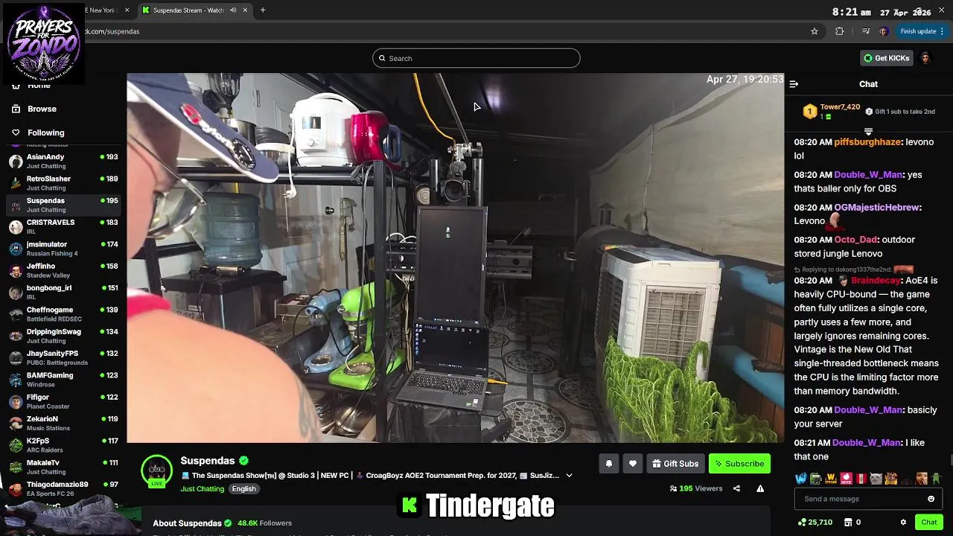Open DrippingInSwag channel in sidebar

63,336
